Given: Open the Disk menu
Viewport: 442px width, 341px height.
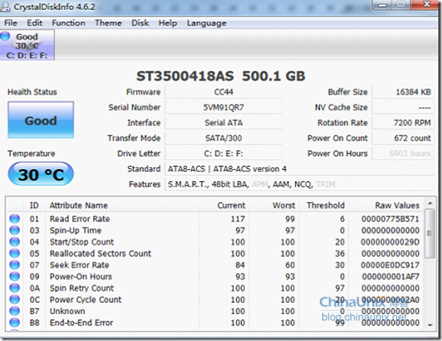Looking at the screenshot, I should click(140, 23).
